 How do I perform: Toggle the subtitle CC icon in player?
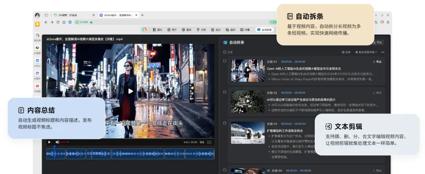click(209, 142)
